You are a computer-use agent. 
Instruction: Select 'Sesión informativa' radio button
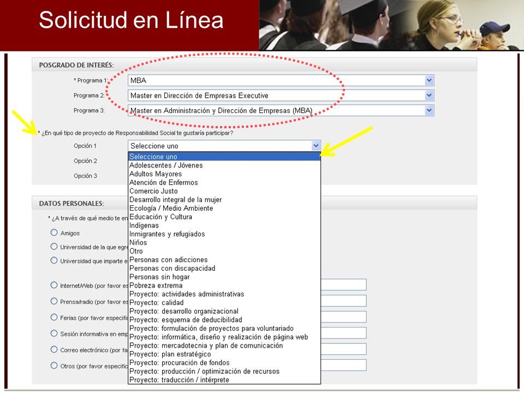coord(54,333)
